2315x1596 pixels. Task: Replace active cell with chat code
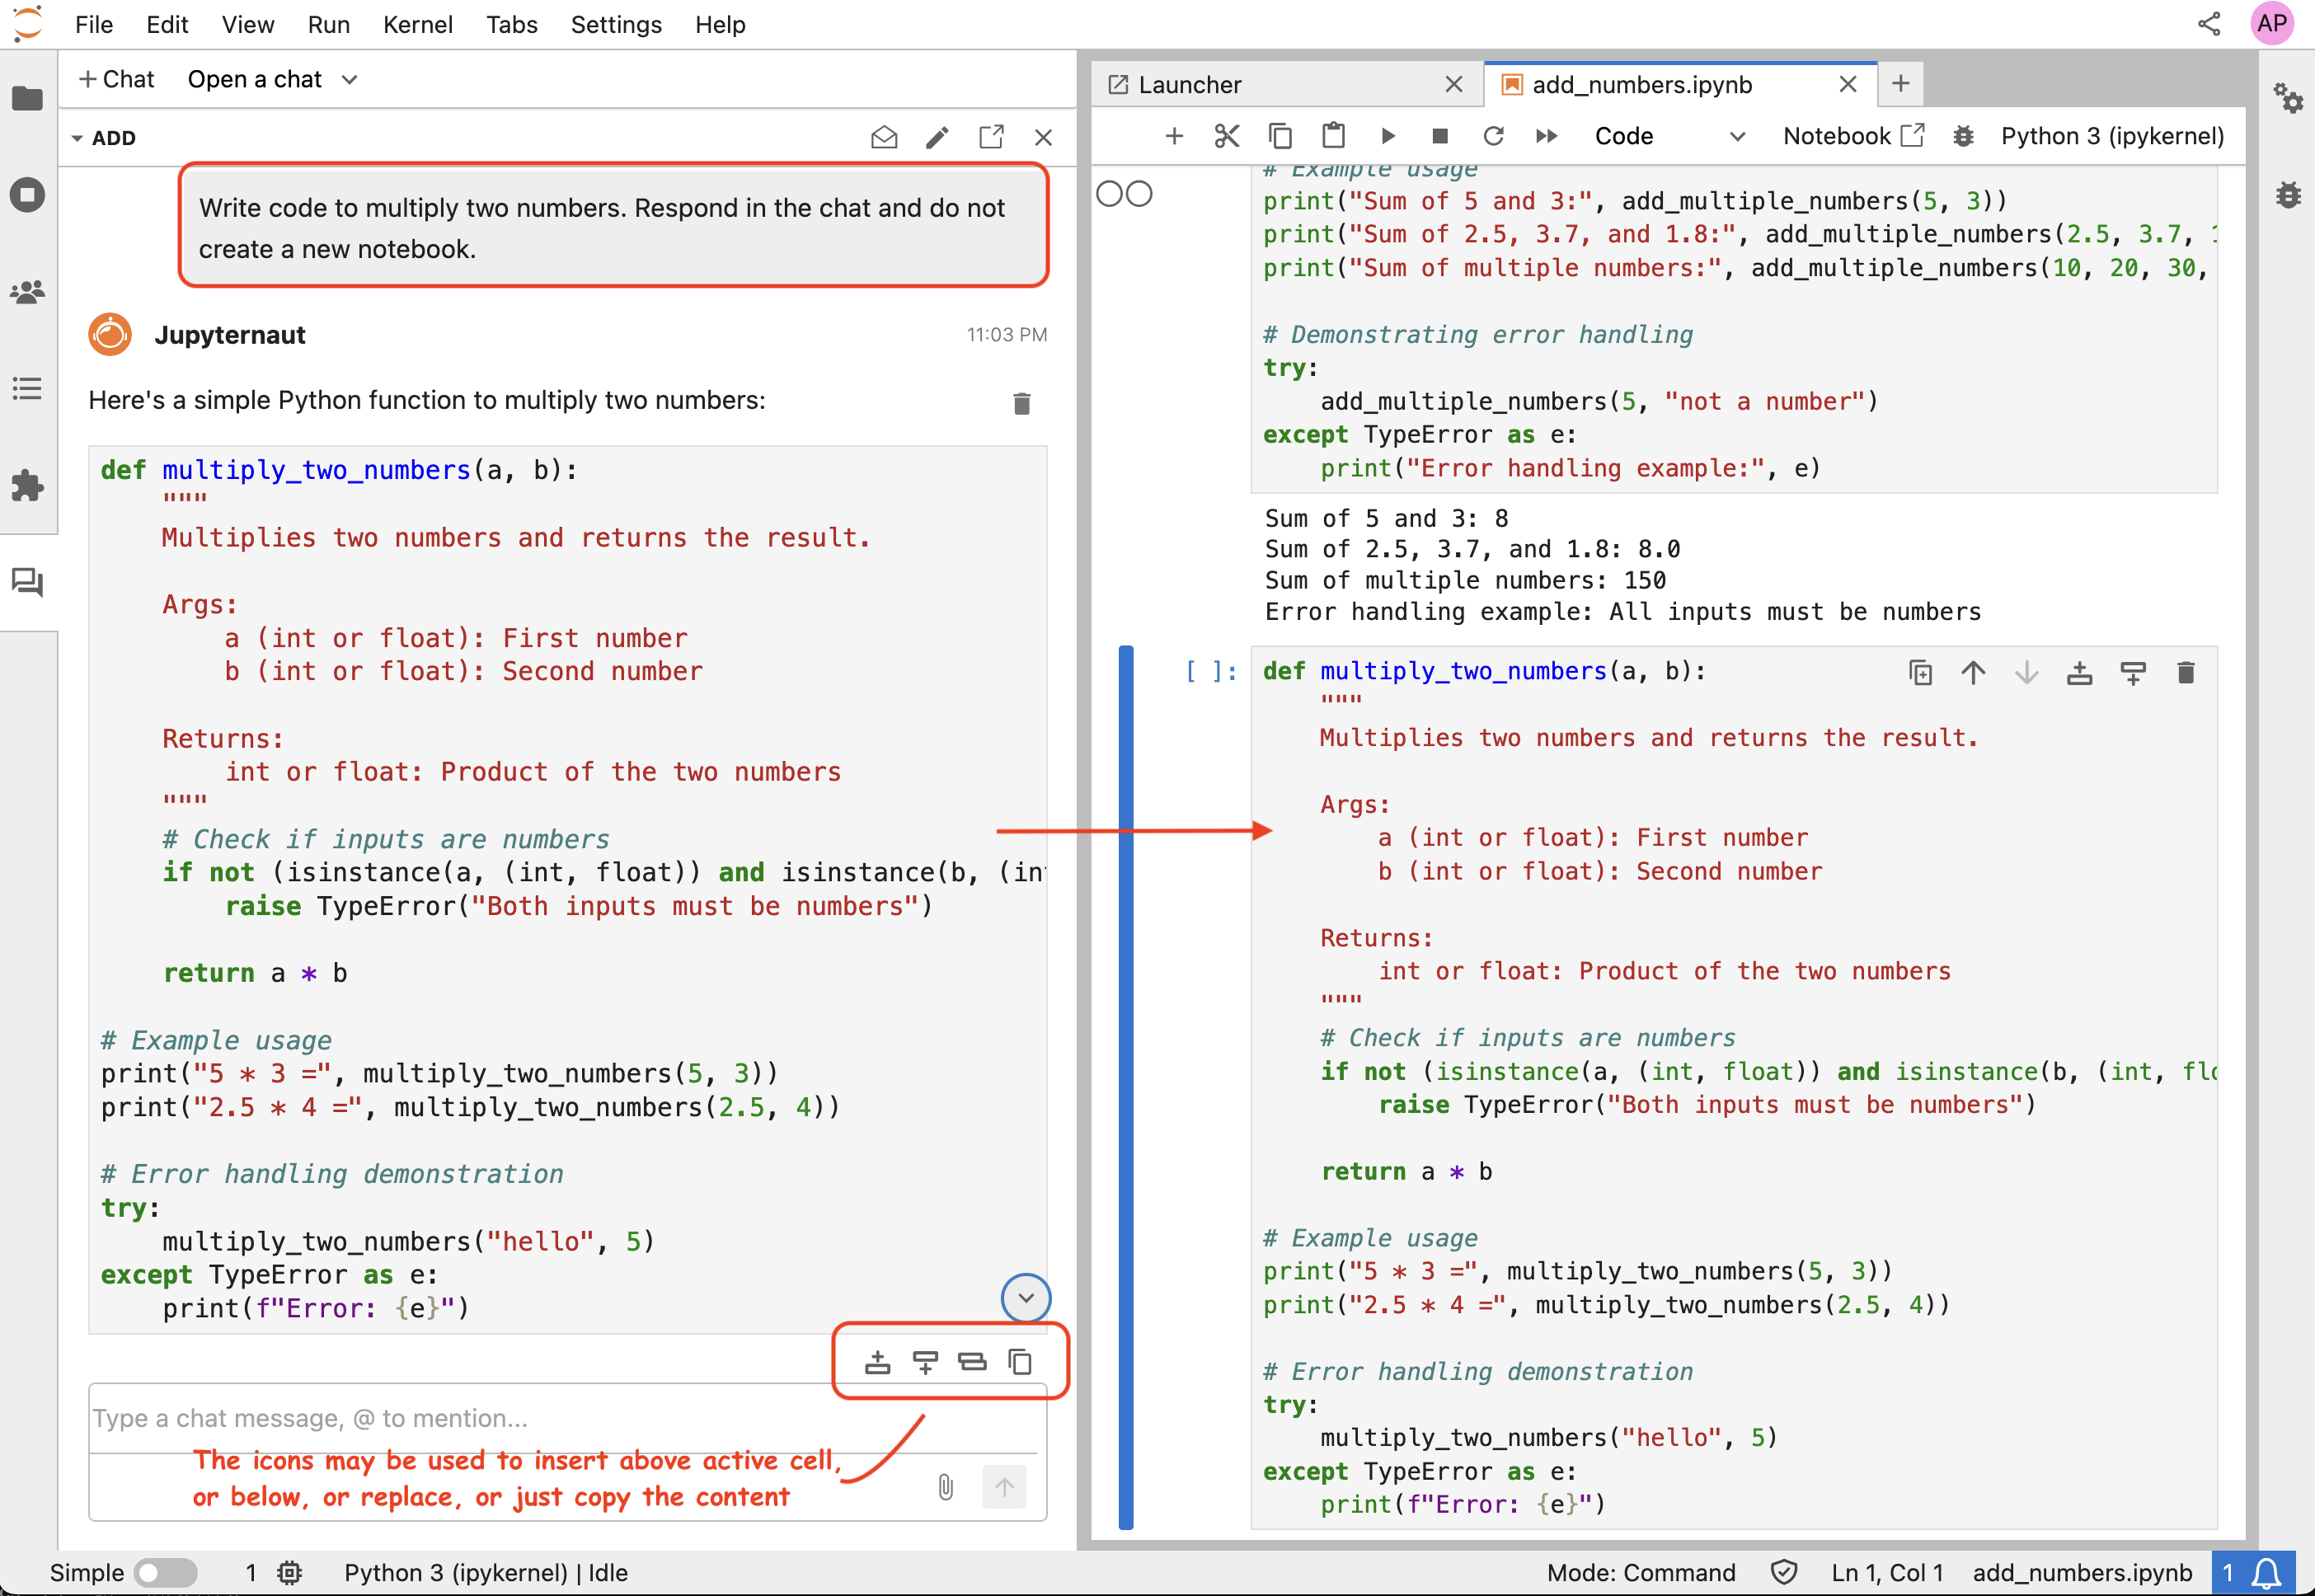click(972, 1362)
